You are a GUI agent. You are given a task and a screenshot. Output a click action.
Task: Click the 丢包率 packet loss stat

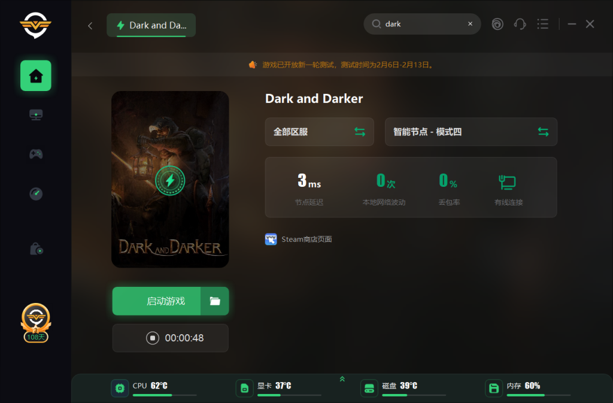(x=449, y=189)
